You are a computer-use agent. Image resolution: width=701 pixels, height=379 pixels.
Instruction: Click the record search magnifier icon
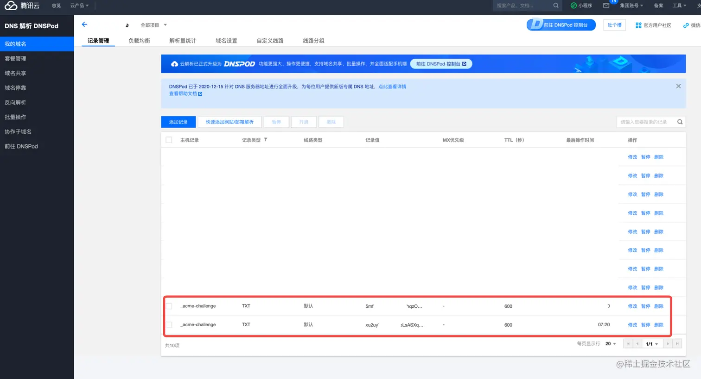coord(680,122)
